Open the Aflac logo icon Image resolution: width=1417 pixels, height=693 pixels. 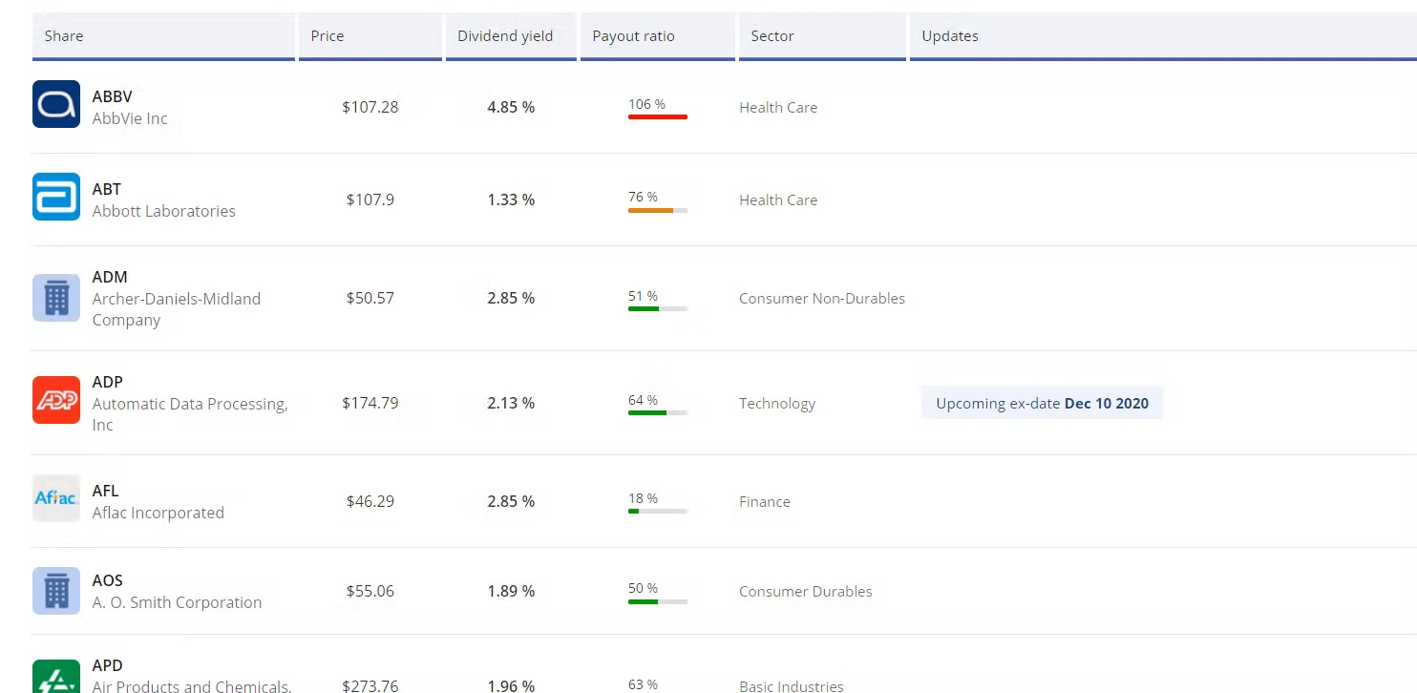point(56,498)
